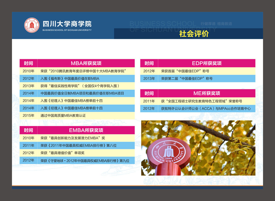Click the 守望地球 EMBA排行榜第九位 row

pos(77,160)
